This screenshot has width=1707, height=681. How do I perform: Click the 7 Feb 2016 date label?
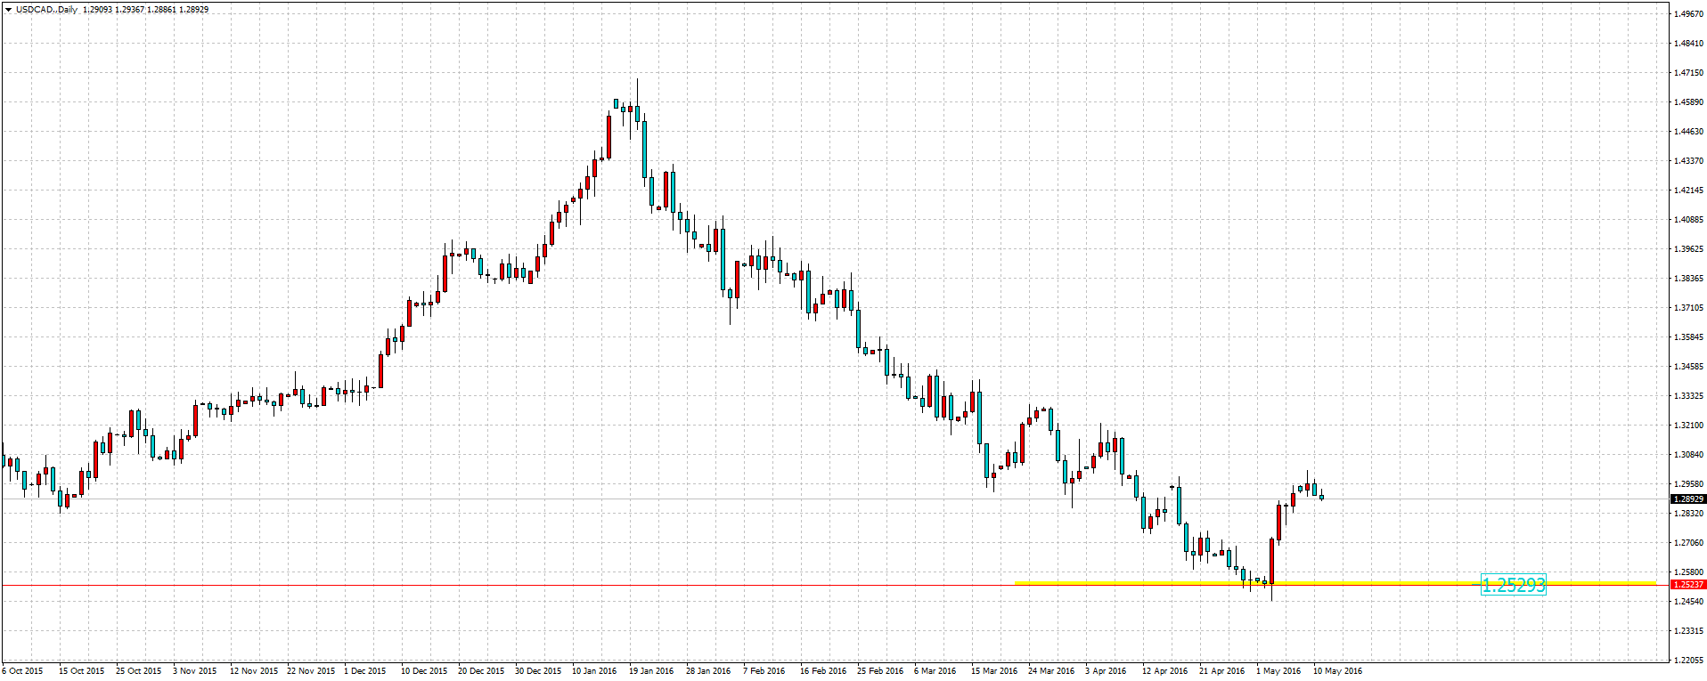point(764,671)
